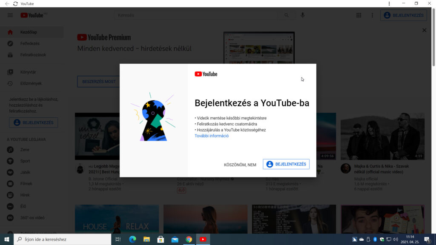Open Hírek category in sidebar

tap(32, 195)
